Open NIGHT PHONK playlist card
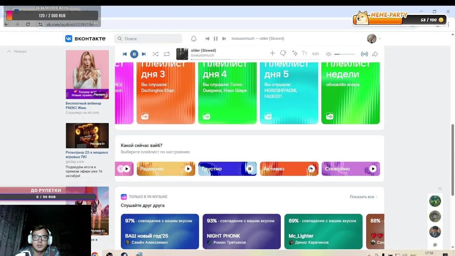Viewport: 455px width, 256px height. tap(242, 231)
